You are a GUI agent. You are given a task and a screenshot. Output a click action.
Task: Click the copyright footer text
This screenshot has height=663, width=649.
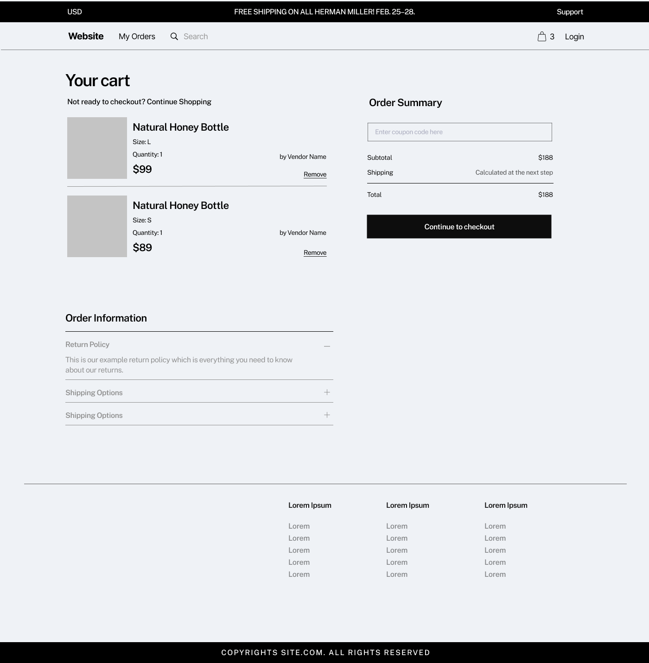click(325, 652)
